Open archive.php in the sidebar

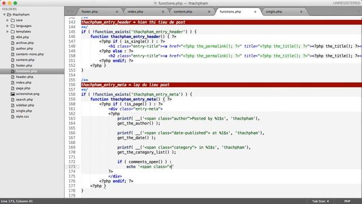click(x=25, y=43)
